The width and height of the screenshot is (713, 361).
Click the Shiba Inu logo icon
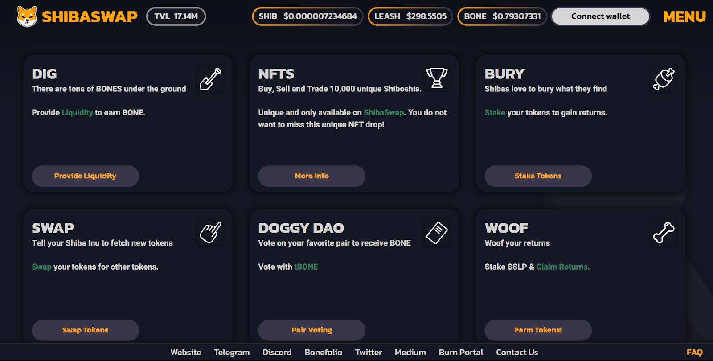(27, 16)
